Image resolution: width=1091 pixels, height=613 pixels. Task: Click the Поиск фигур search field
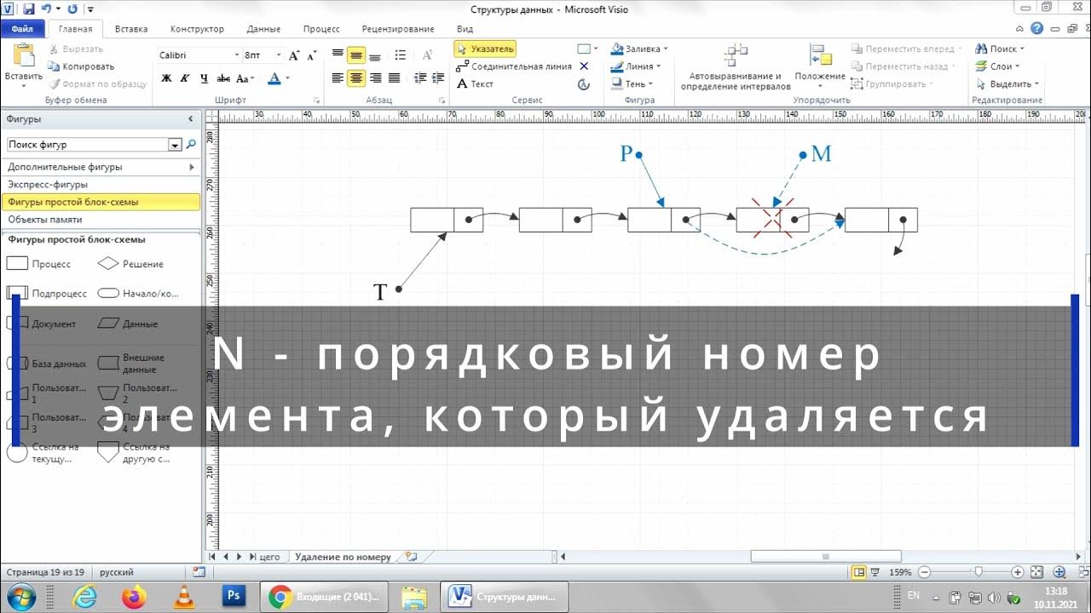[x=88, y=145]
